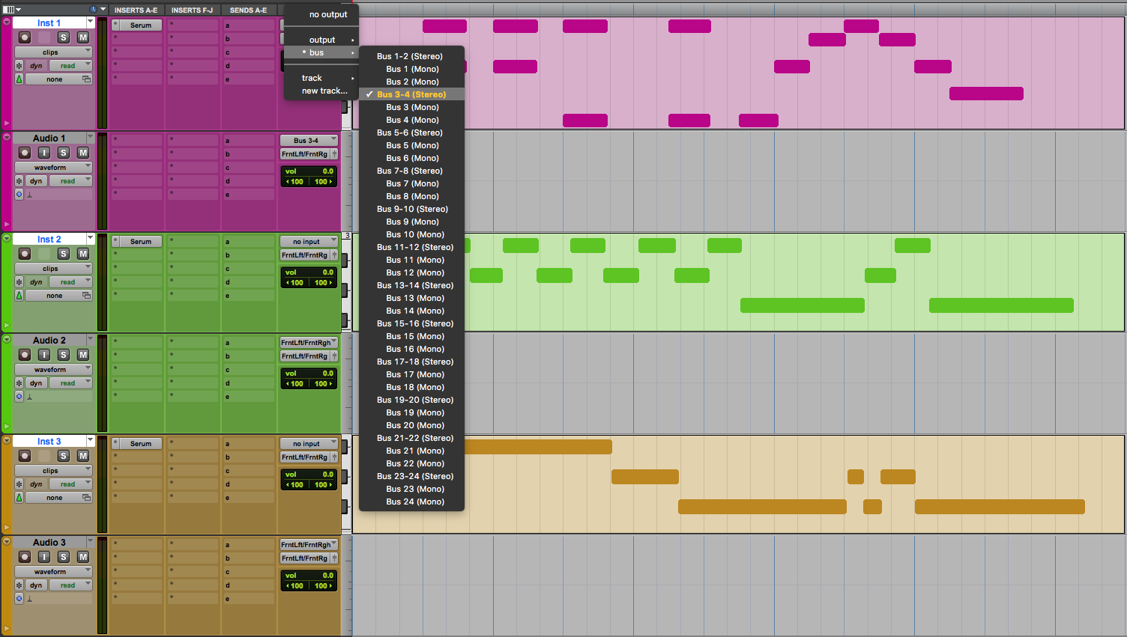1127x637 pixels.
Task: Record-enable the Audio 2 track
Action: pyautogui.click(x=25, y=355)
